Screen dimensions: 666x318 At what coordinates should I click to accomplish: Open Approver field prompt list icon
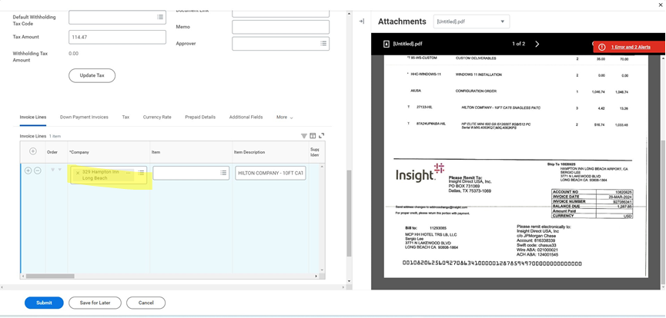coord(323,43)
